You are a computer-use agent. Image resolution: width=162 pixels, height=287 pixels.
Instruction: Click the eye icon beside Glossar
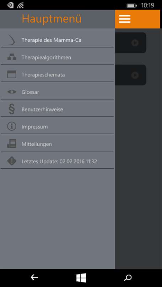[x=12, y=92]
